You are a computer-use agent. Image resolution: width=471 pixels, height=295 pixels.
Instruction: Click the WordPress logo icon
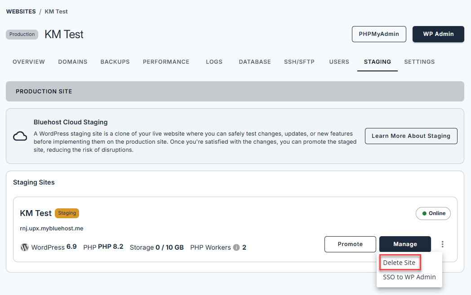tap(24, 247)
